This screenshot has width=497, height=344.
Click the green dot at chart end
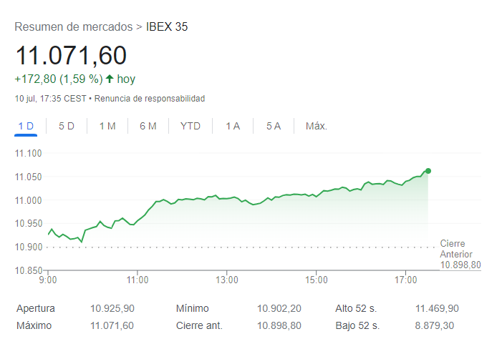[x=428, y=171]
